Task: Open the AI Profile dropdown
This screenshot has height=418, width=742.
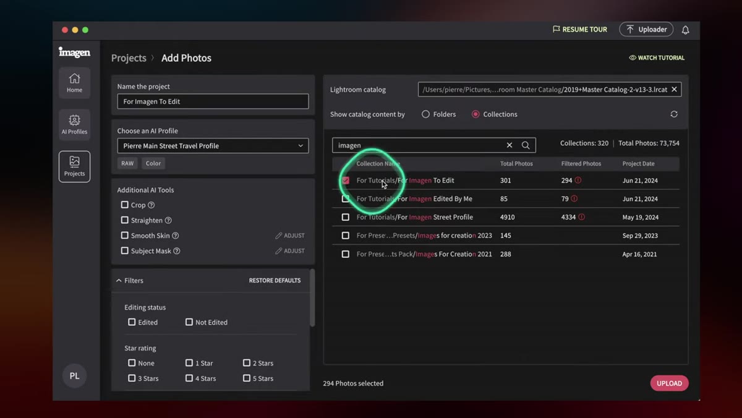Action: (213, 146)
